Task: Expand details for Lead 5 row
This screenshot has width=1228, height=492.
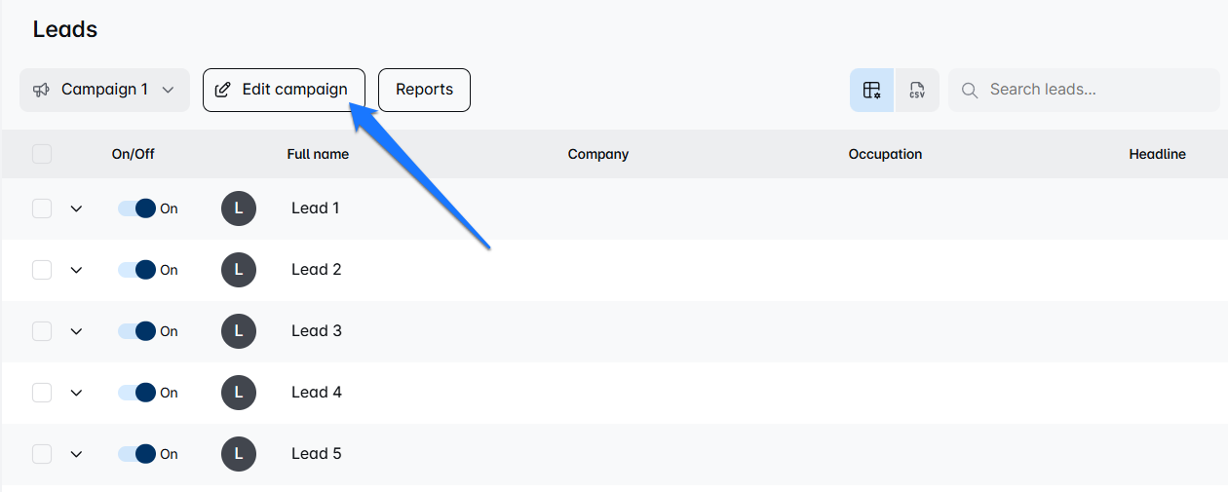Action: pos(77,454)
